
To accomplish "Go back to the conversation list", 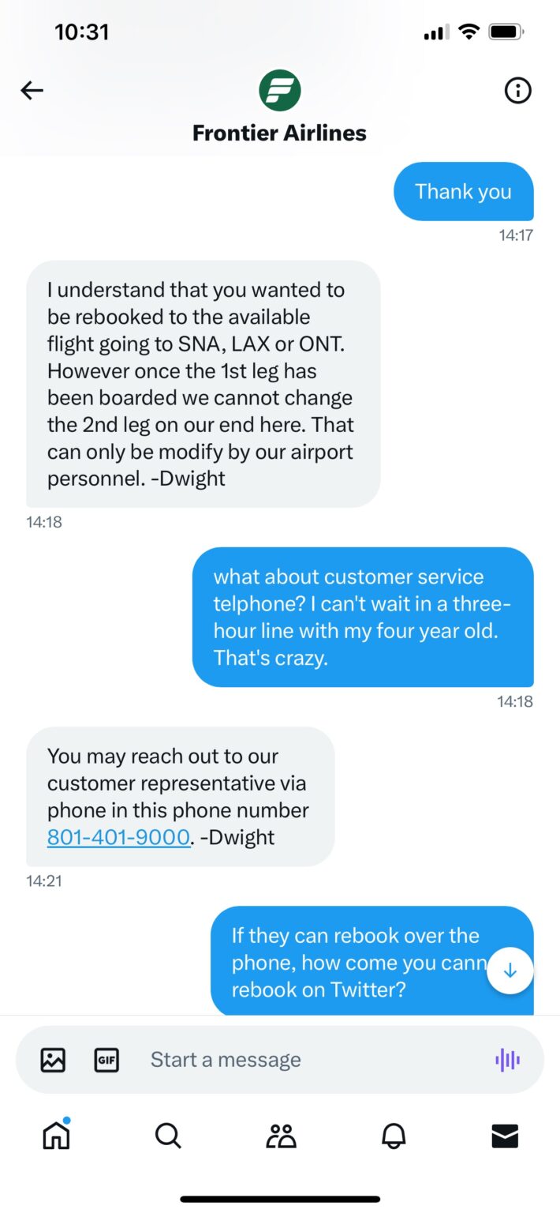I will tap(32, 90).
